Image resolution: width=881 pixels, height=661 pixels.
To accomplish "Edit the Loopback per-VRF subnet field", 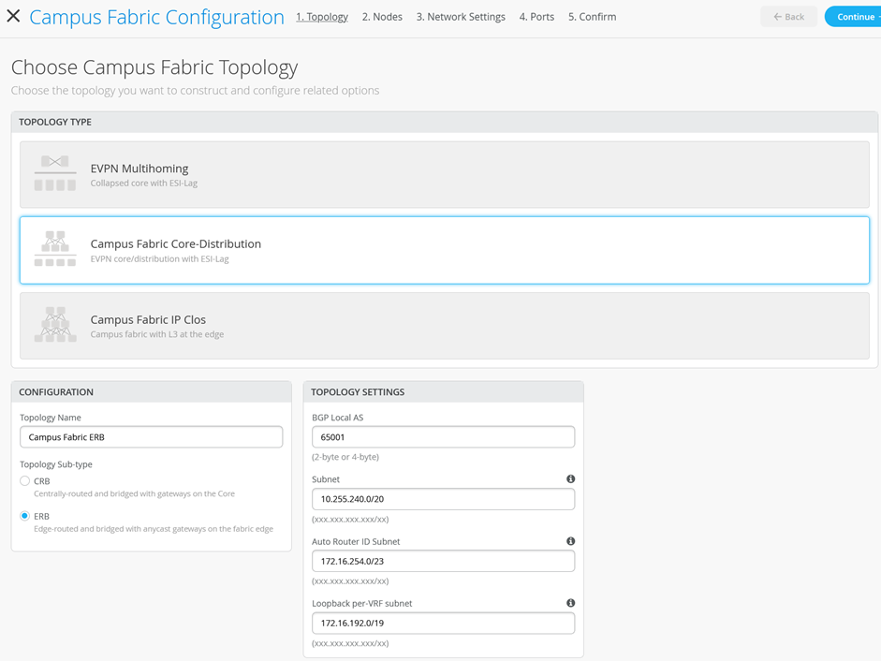I will (x=443, y=623).
